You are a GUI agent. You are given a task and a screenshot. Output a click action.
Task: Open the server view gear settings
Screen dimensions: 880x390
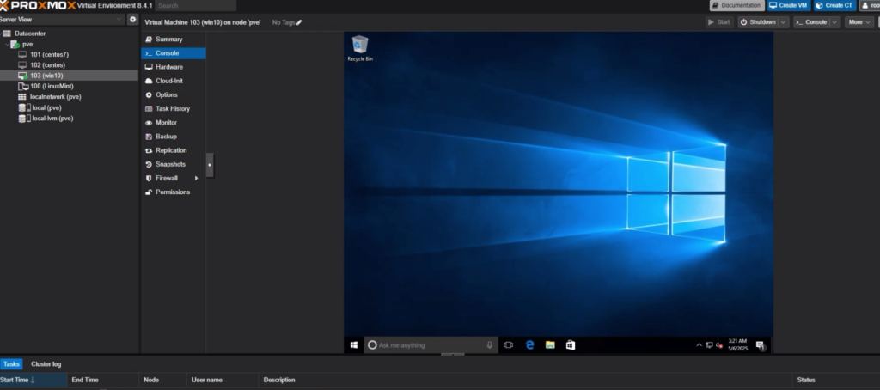[x=132, y=19]
